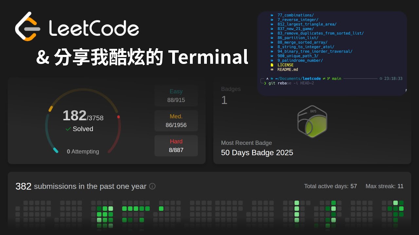419x235 pixels.
Task: Click folder icon beside 88_merge_sorted_array/
Action: click(x=272, y=42)
